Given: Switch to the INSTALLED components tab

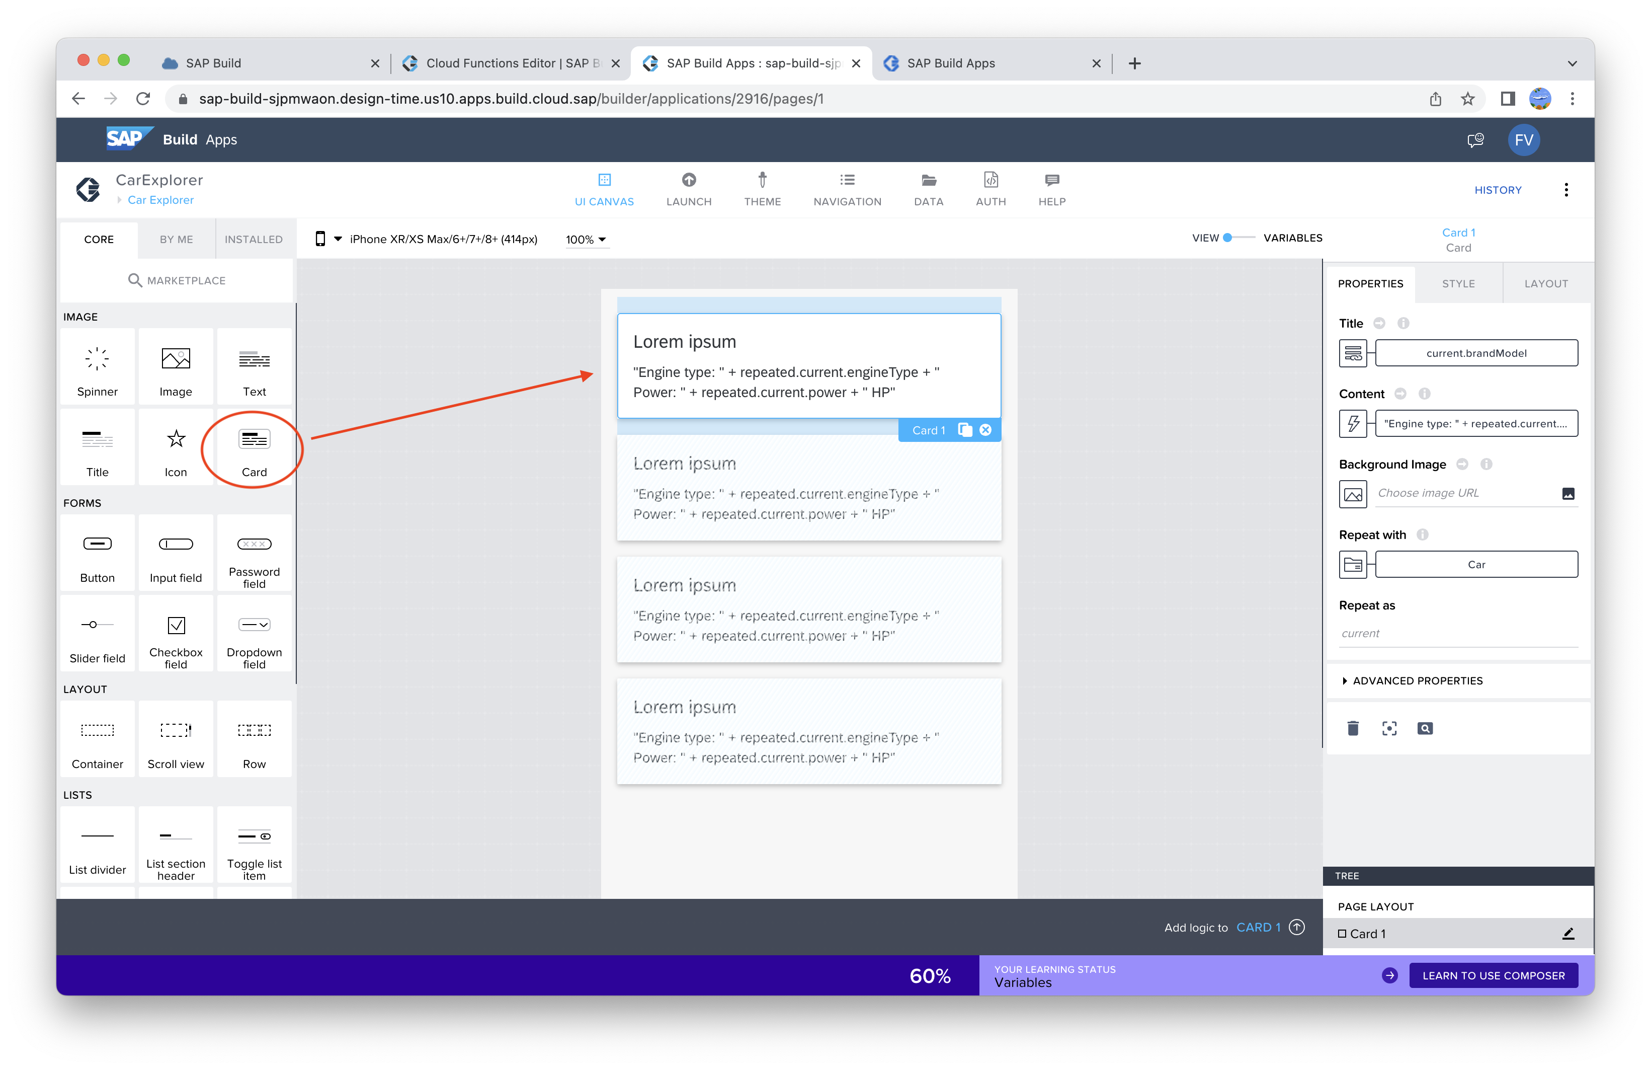Looking at the screenshot, I should click(253, 240).
